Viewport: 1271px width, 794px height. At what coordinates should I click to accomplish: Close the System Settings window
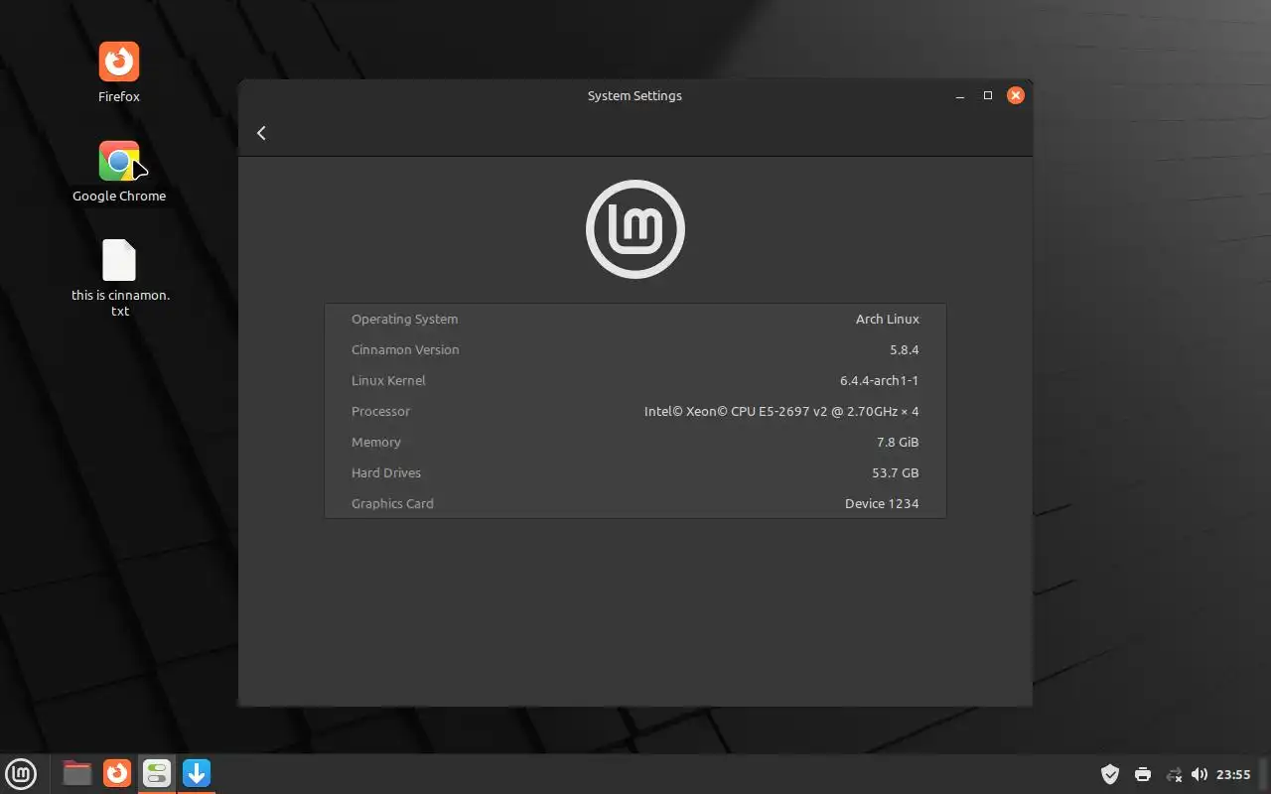1015,95
